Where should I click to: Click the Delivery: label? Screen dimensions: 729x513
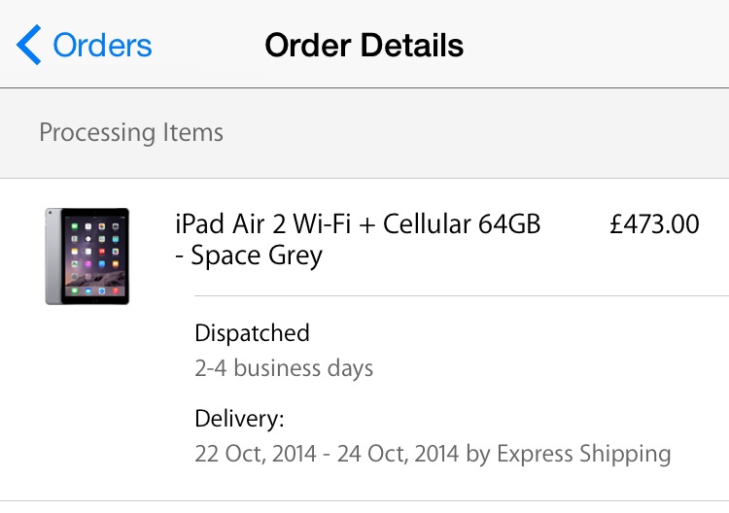tap(239, 419)
